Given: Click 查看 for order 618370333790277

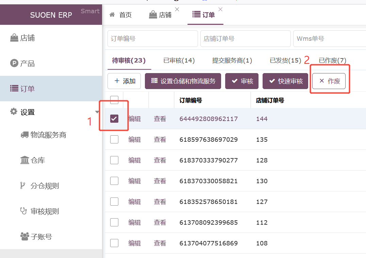Looking at the screenshot, I should point(160,160).
